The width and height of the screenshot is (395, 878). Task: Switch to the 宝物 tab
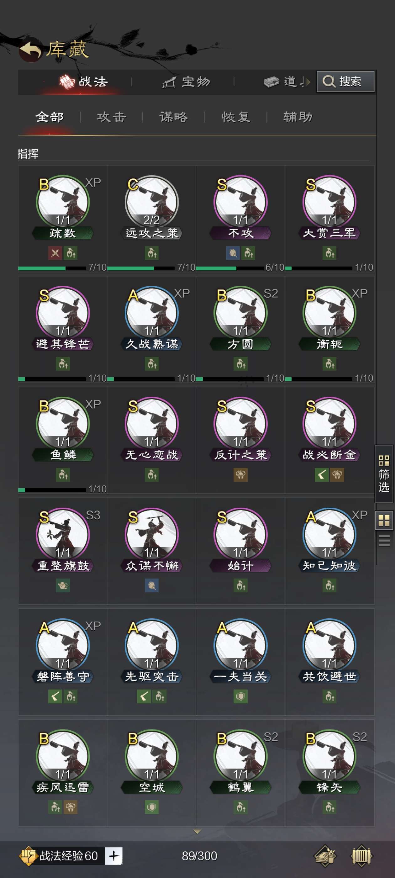(x=186, y=82)
